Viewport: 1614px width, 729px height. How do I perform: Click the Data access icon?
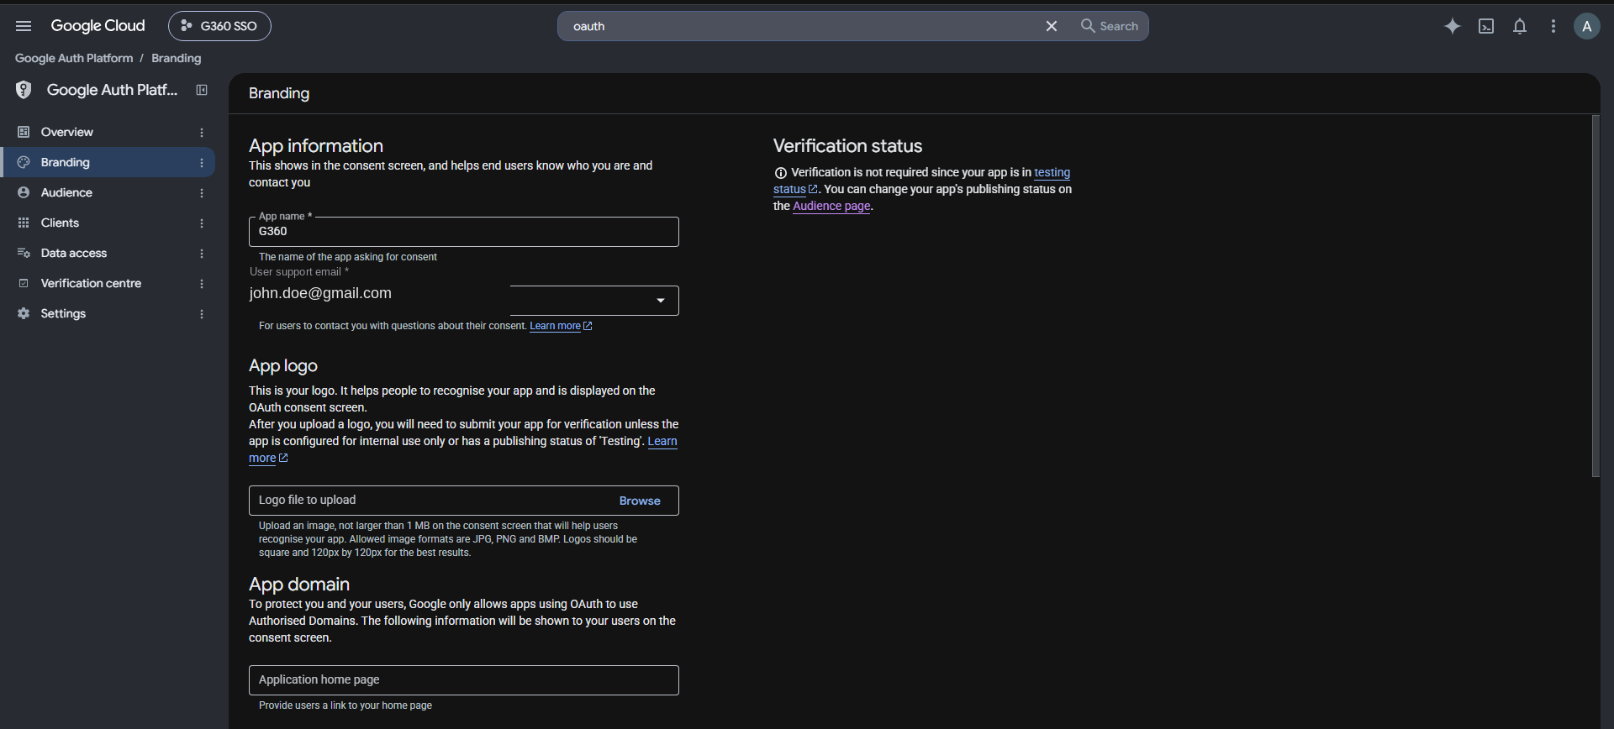coord(24,253)
